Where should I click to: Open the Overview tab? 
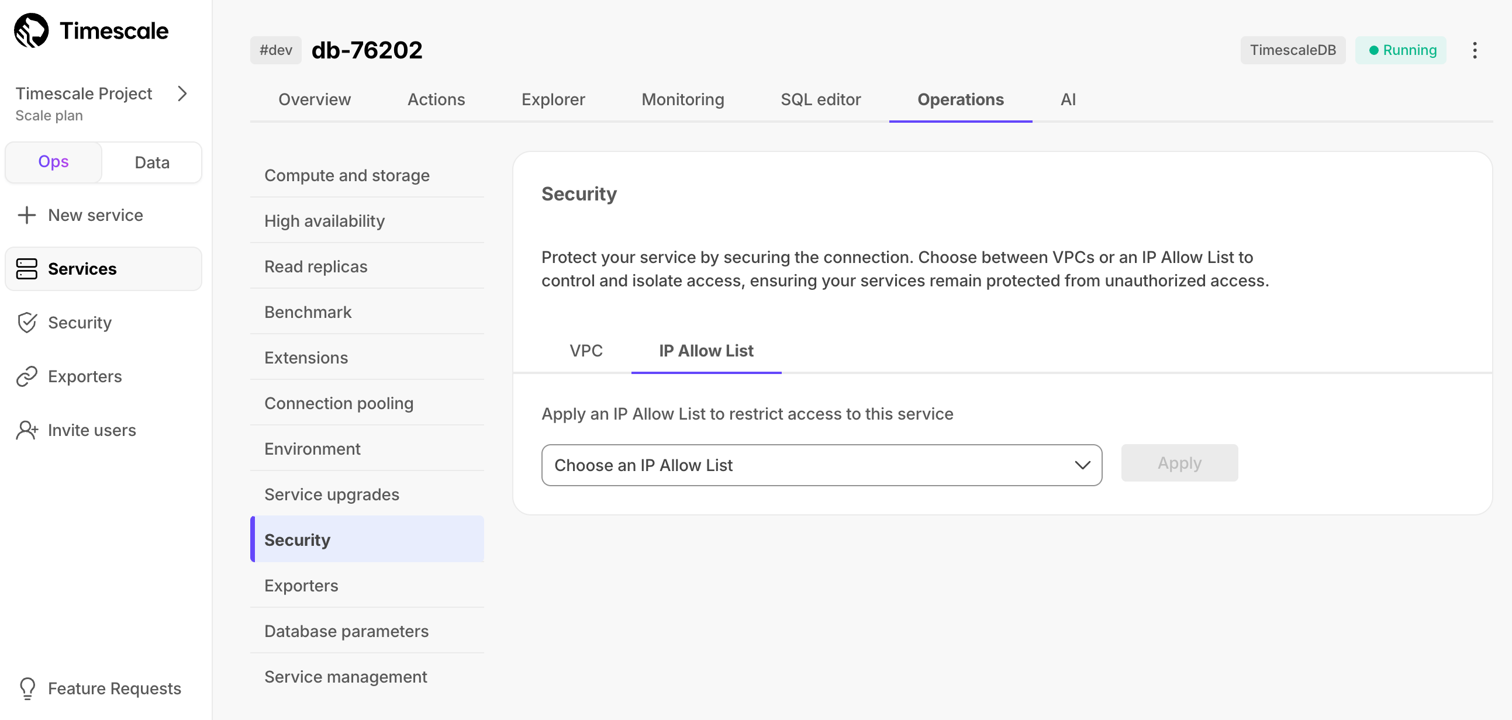click(315, 100)
